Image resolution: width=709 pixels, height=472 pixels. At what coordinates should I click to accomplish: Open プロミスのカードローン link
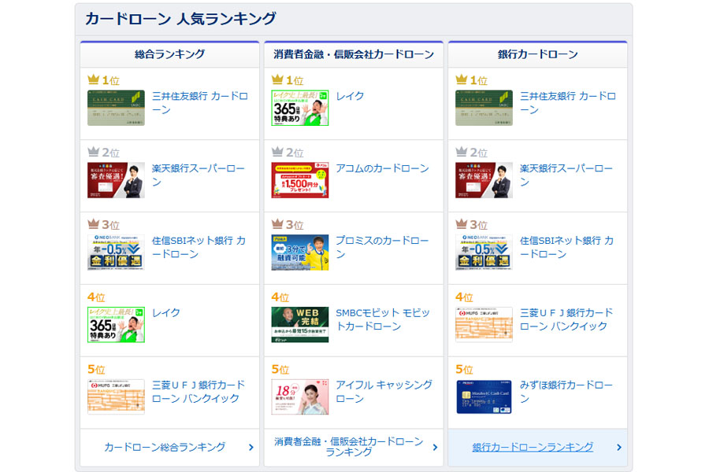click(382, 247)
